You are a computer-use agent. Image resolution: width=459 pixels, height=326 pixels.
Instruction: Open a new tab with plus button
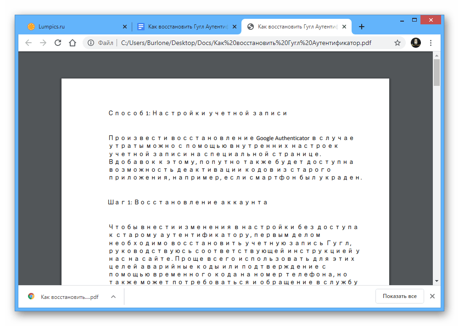click(x=362, y=27)
